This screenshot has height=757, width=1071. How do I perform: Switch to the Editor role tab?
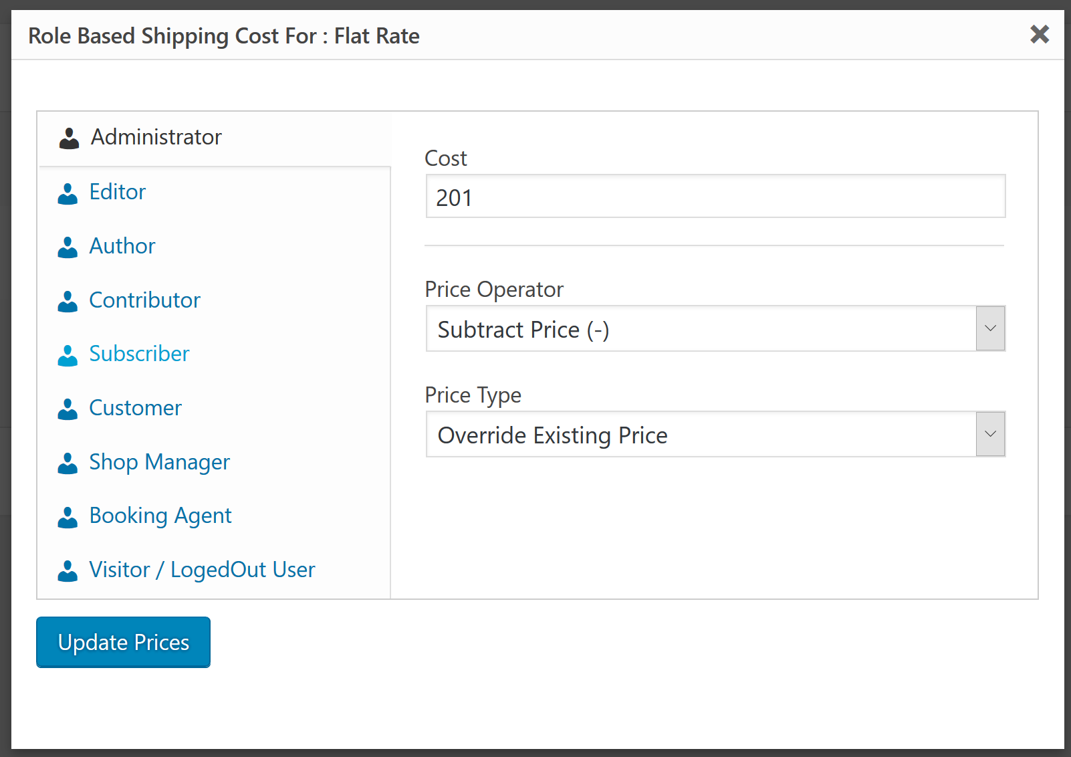118,193
